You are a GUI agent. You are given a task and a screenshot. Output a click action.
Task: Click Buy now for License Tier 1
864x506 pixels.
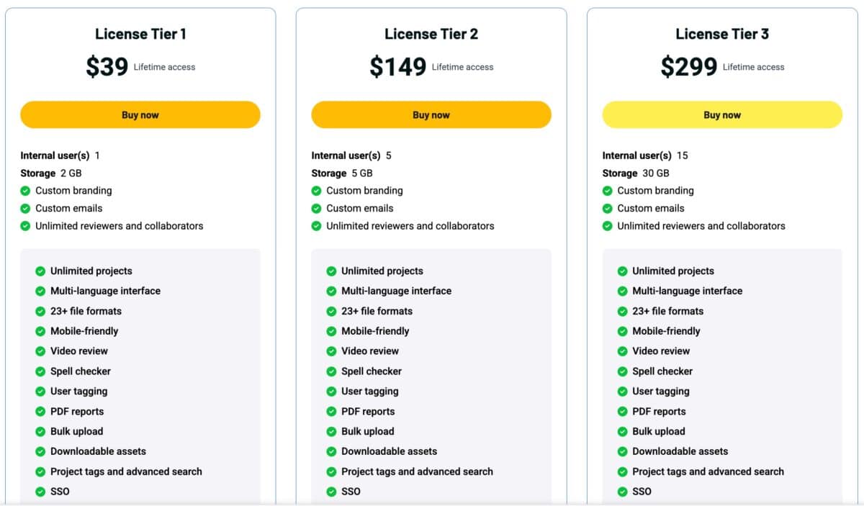pyautogui.click(x=140, y=114)
